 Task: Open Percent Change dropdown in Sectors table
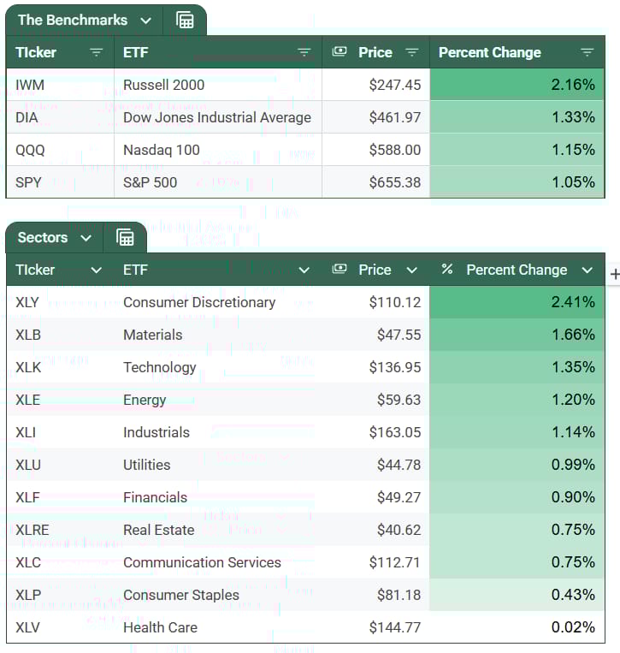tap(587, 270)
